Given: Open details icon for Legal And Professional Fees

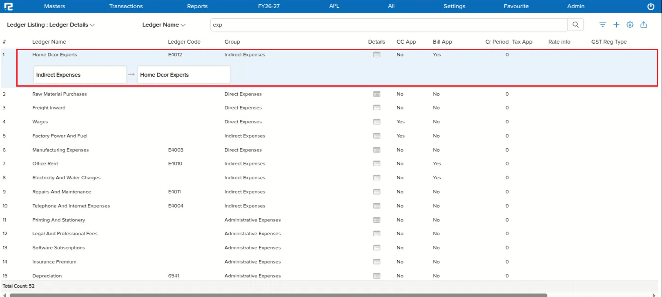Looking at the screenshot, I should [377, 234].
